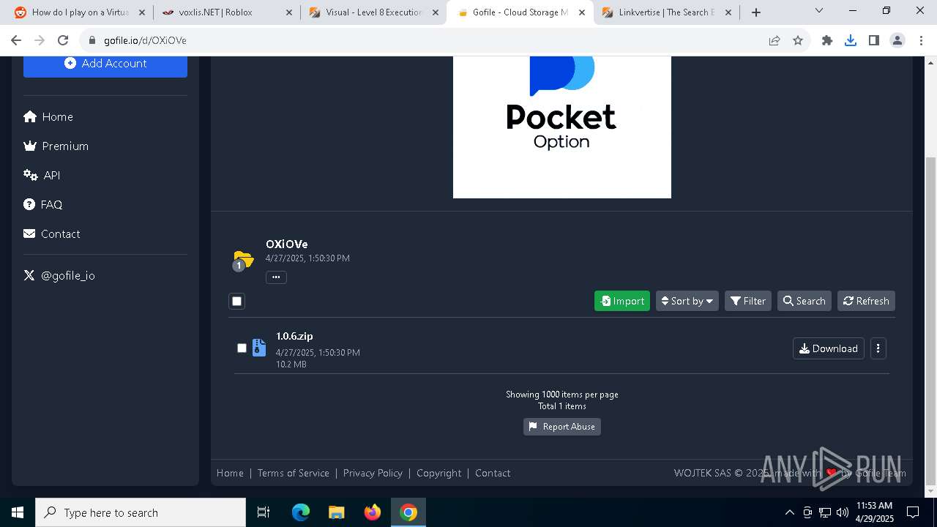Open File Explorer from taskbar
The image size is (937, 527).
pyautogui.click(x=336, y=512)
